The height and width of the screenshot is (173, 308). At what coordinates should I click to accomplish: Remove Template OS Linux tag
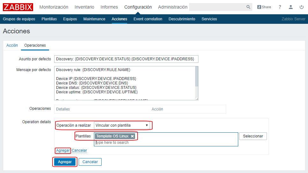click(x=133, y=136)
